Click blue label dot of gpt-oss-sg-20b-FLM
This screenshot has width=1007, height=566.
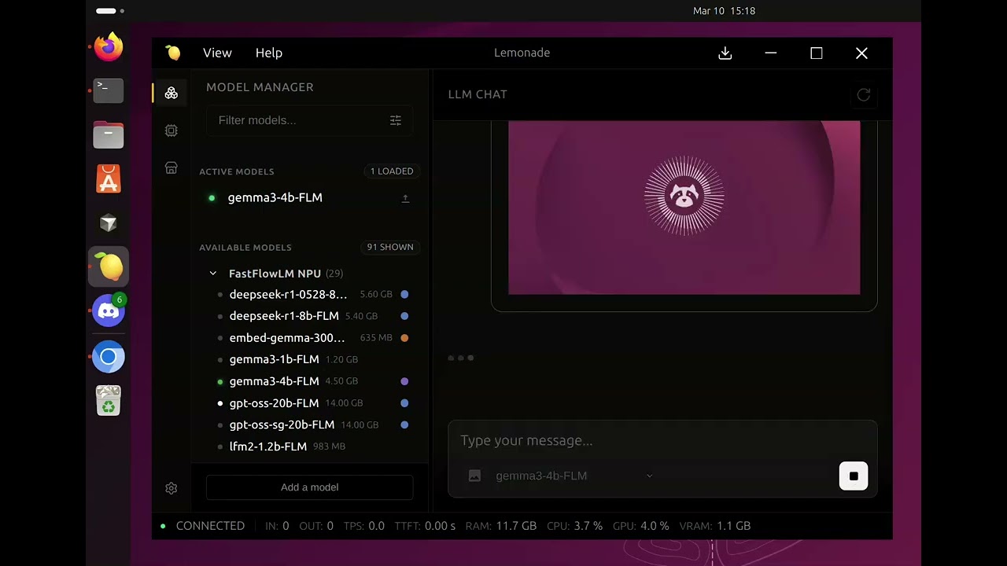tap(404, 424)
